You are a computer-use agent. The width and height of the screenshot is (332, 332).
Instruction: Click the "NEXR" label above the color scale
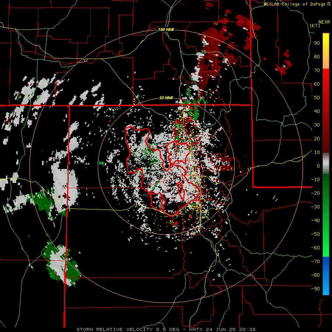(324, 22)
